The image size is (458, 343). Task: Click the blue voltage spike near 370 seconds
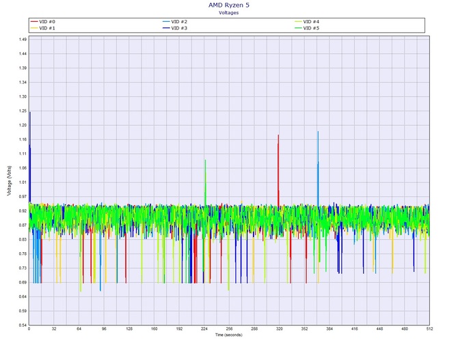click(318, 169)
